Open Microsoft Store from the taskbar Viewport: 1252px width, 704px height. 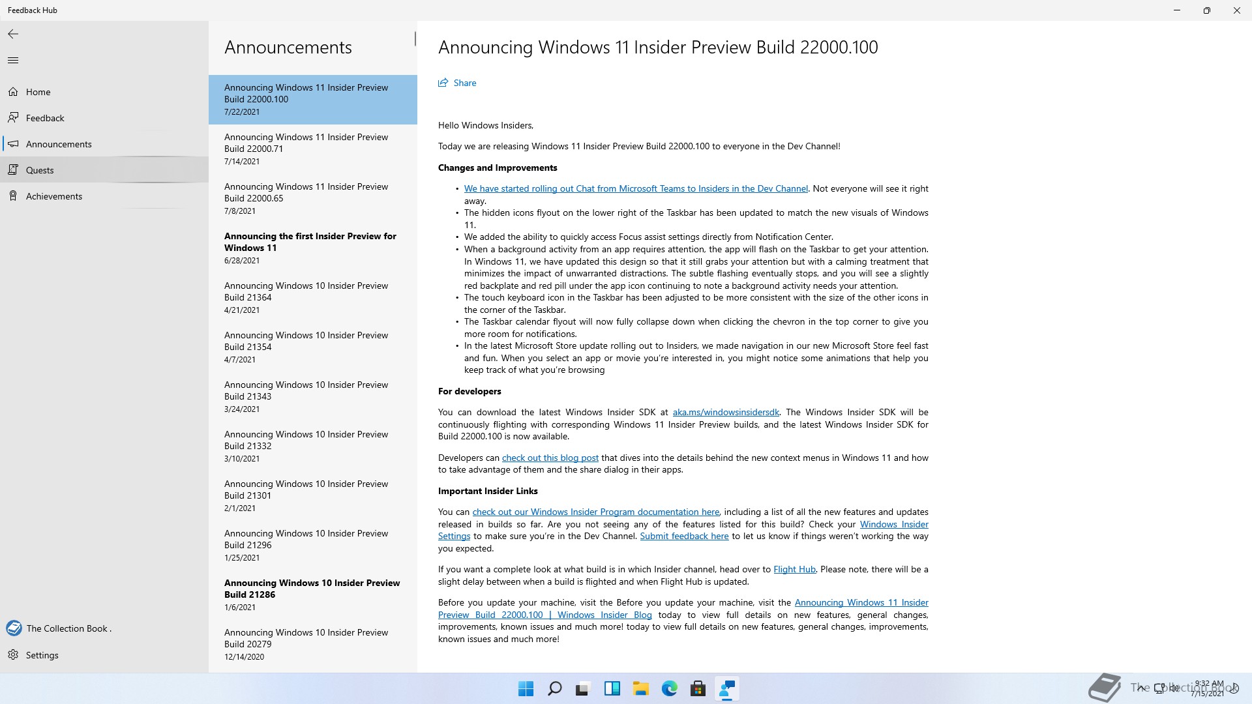click(698, 689)
